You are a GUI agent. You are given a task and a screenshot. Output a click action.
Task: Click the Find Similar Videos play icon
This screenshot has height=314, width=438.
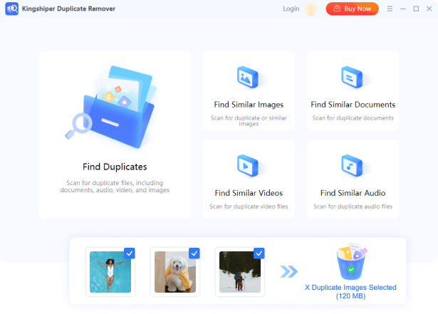(x=248, y=165)
